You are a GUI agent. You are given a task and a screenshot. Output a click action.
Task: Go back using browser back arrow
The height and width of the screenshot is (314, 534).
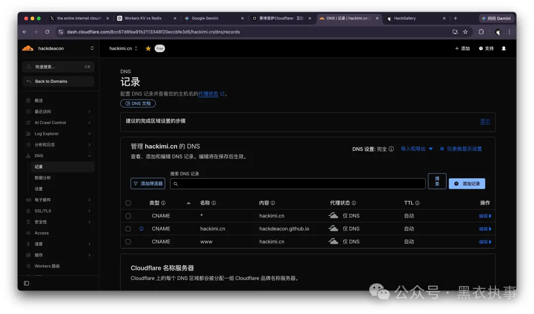point(25,32)
